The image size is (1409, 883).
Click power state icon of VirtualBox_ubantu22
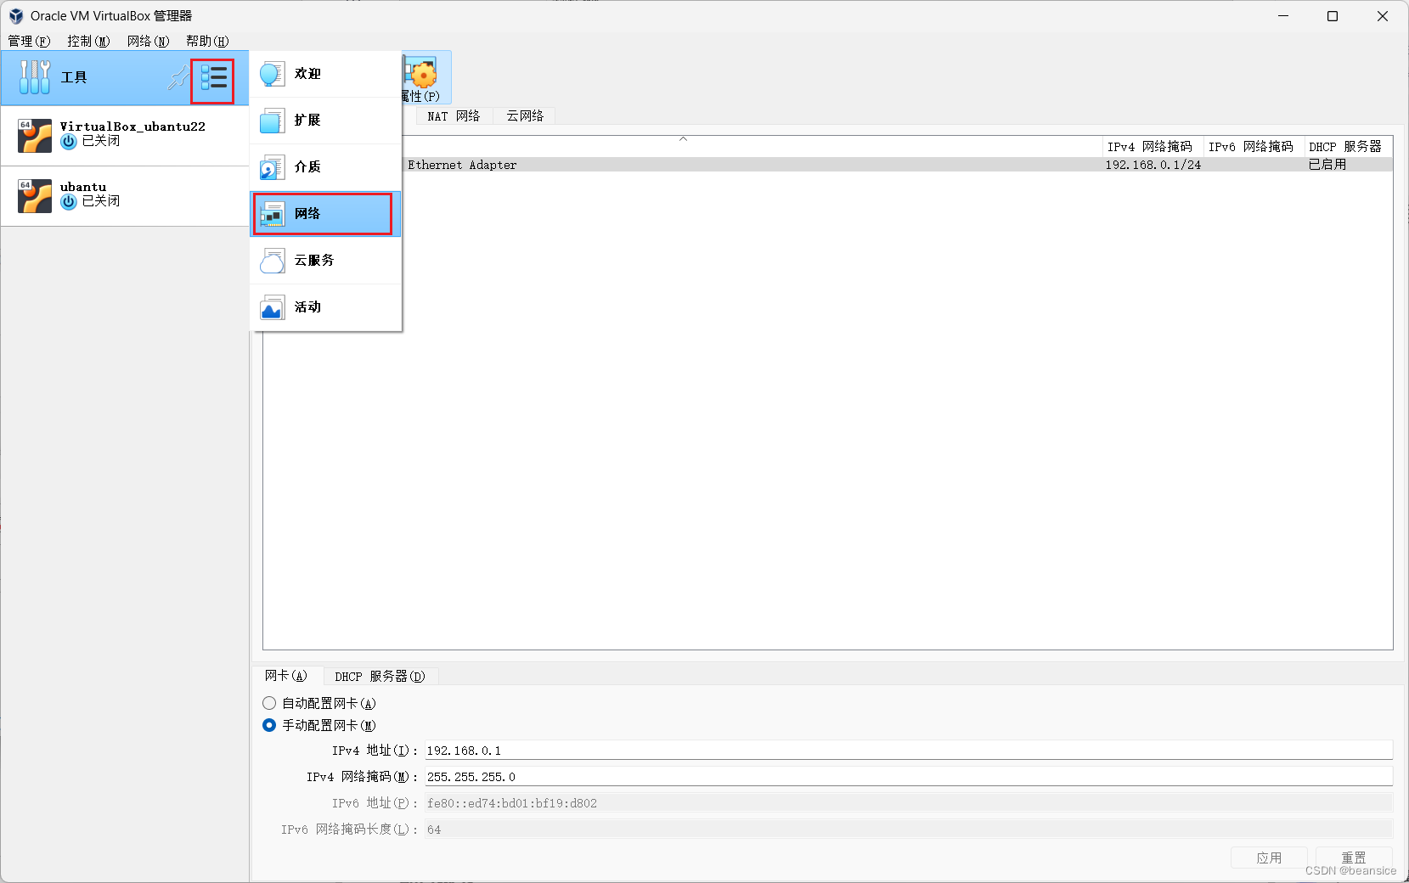pyautogui.click(x=69, y=142)
